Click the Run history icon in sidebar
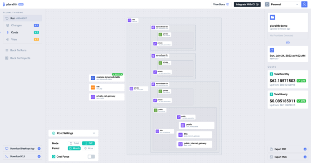Viewport: 311px width, 163px height. 7,18
